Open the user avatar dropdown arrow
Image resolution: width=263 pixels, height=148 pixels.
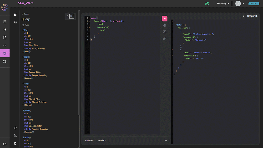(243, 3)
